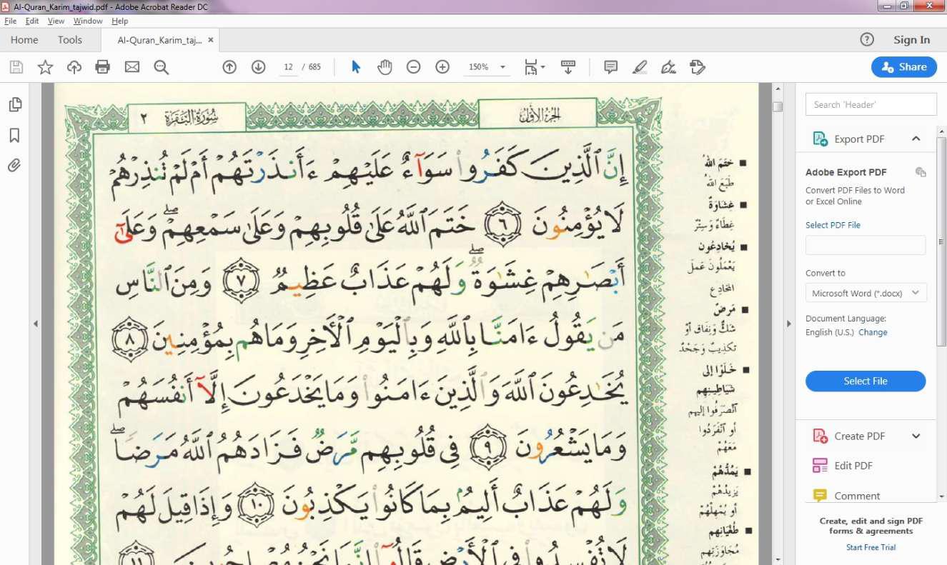Screen dimensions: 947x565
Task: Click the Start Free Trial link
Action: click(871, 547)
